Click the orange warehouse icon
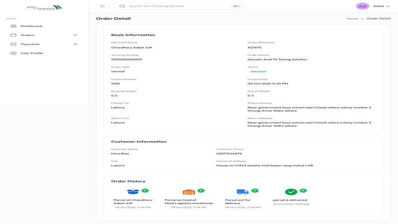The width and height of the screenshot is (398, 224). pos(189,192)
